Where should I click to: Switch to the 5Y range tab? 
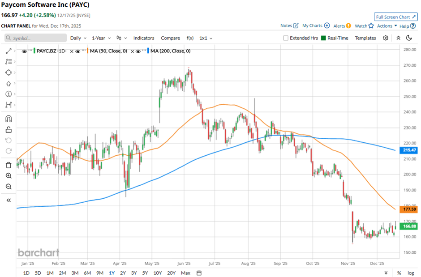pyautogui.click(x=145, y=273)
